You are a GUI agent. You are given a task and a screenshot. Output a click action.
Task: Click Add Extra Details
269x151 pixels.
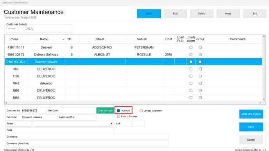pyautogui.click(x=251, y=114)
